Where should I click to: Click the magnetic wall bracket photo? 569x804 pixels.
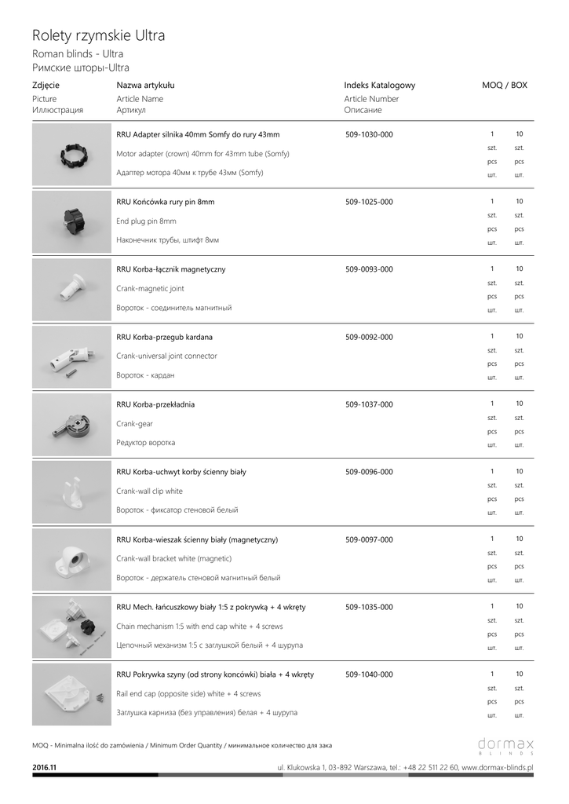point(71,559)
